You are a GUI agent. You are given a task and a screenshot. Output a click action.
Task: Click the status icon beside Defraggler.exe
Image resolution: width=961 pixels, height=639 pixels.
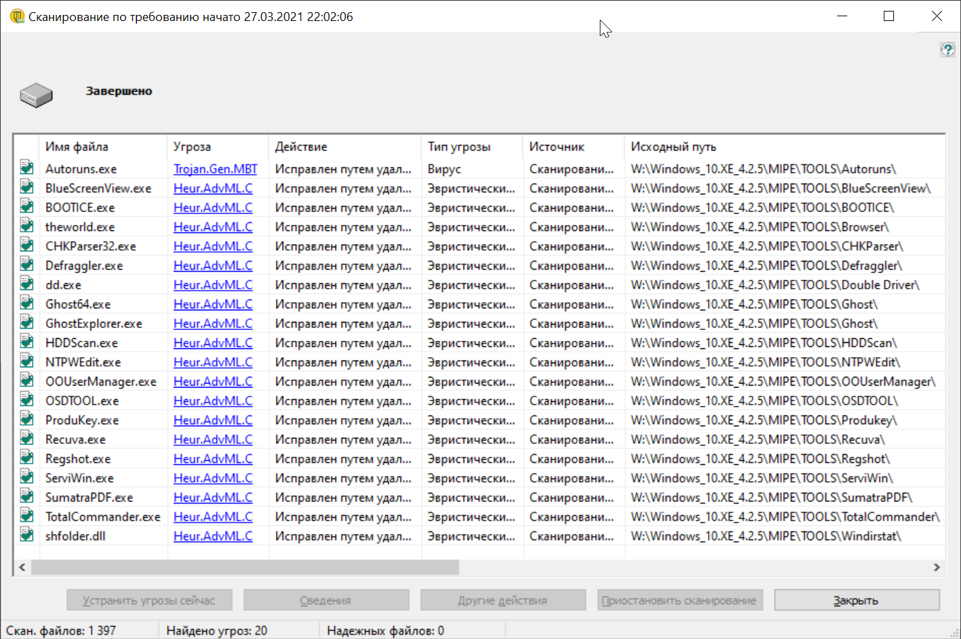26,264
